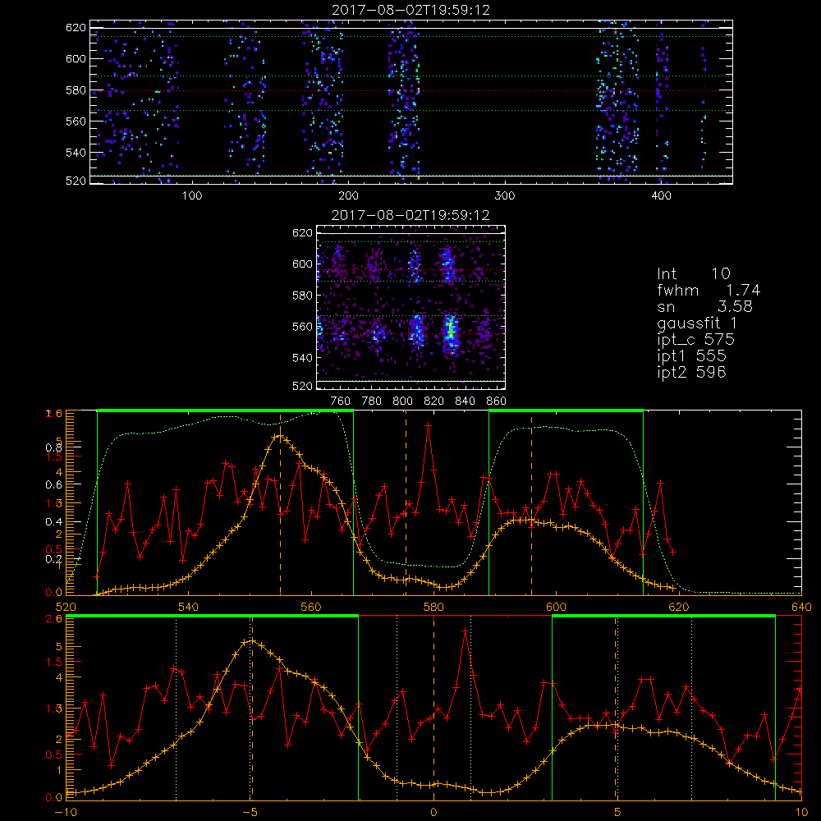Click the 'gaussfit 1' parameter text
This screenshot has height=821, width=821.
tap(697, 323)
